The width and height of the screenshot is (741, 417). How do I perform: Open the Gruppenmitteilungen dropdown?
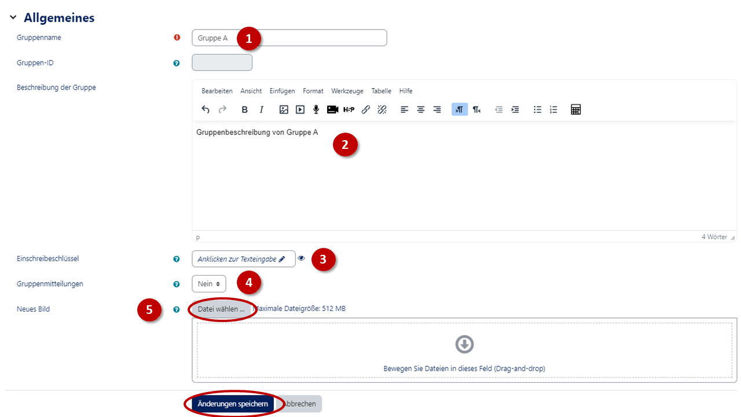point(209,284)
